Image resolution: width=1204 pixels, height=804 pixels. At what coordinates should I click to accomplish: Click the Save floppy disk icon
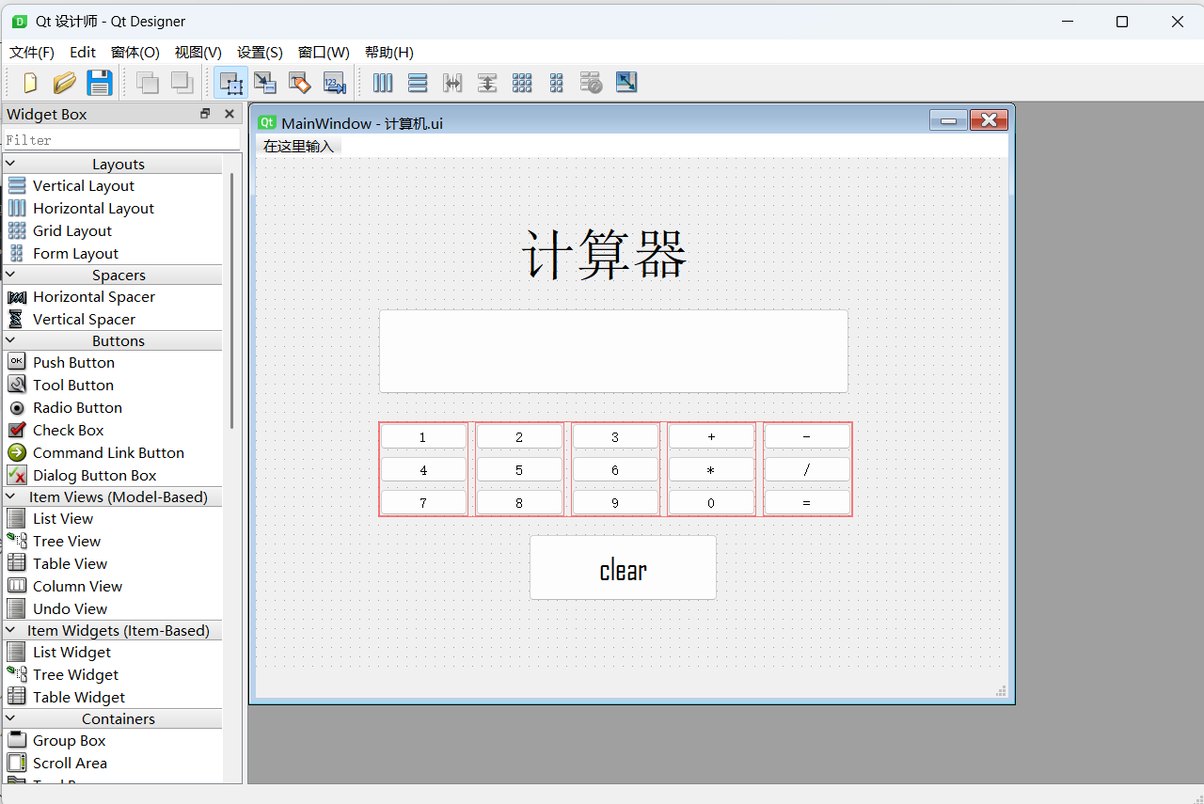pos(100,83)
